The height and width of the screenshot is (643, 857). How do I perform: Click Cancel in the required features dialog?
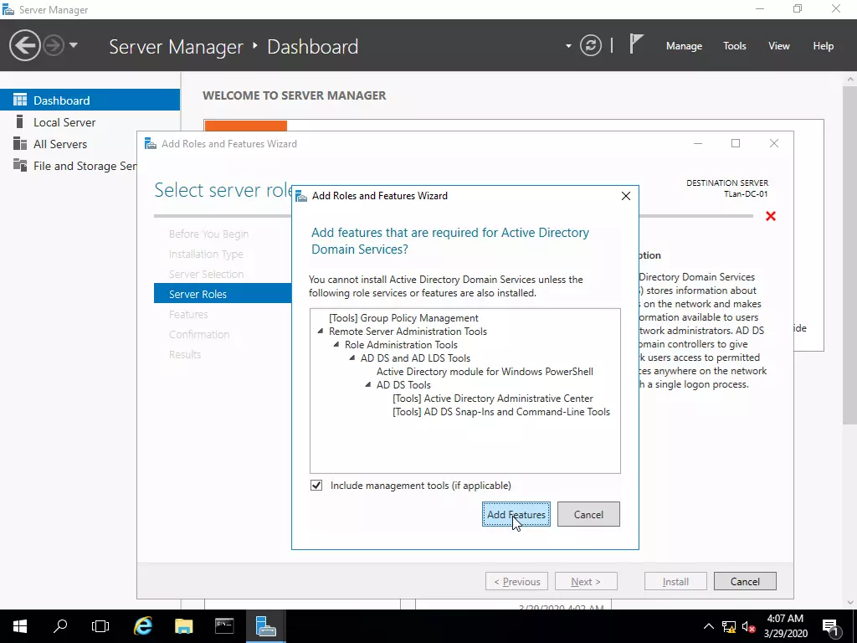[x=588, y=514]
